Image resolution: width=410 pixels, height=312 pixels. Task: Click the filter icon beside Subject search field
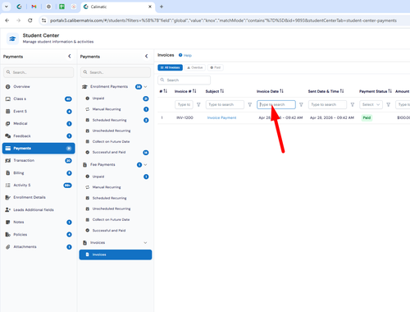(x=250, y=104)
